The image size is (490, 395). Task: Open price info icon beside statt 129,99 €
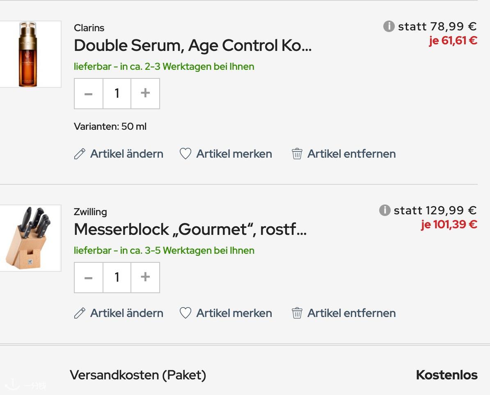pyautogui.click(x=385, y=210)
